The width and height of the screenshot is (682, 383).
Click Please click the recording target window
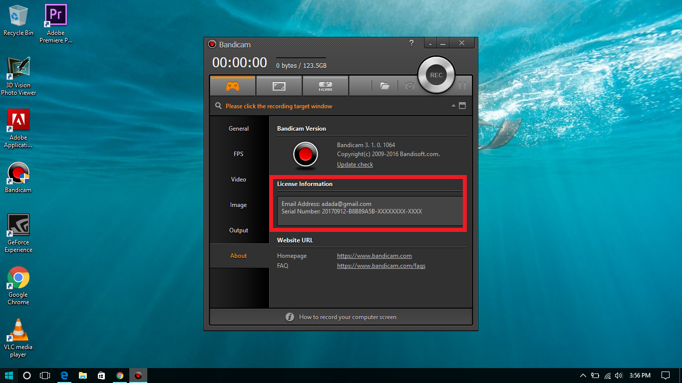click(279, 106)
